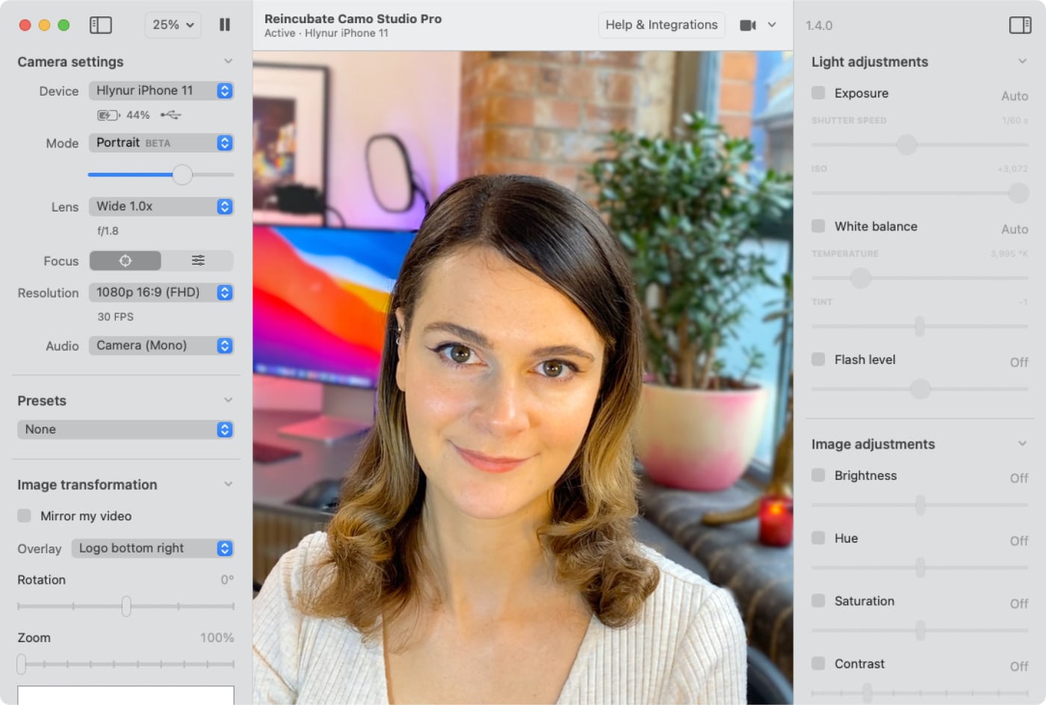Click the Help & Integrations button
The image size is (1046, 705).
[661, 25]
